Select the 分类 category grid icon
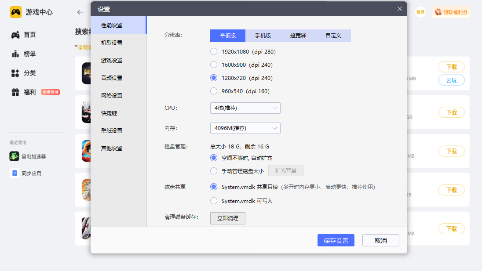The width and height of the screenshot is (482, 271). pyautogui.click(x=15, y=73)
